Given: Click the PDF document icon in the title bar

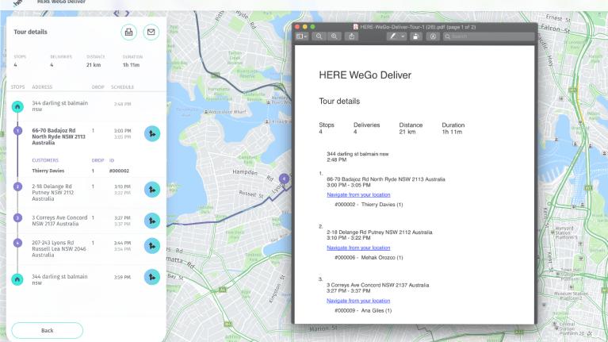Looking at the screenshot, I should pyautogui.click(x=355, y=27).
